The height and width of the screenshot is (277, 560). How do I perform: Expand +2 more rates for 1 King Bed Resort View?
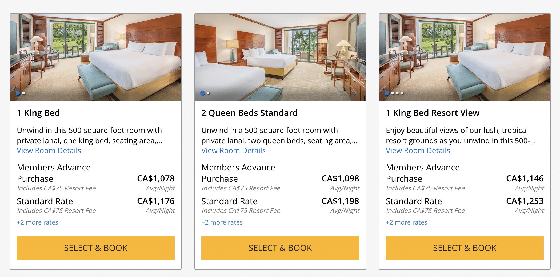click(x=406, y=222)
